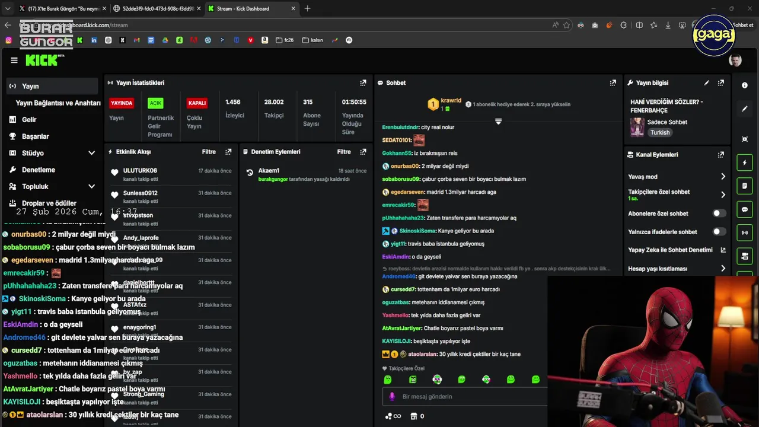Expand the Topluluk sidebar section

point(91,186)
